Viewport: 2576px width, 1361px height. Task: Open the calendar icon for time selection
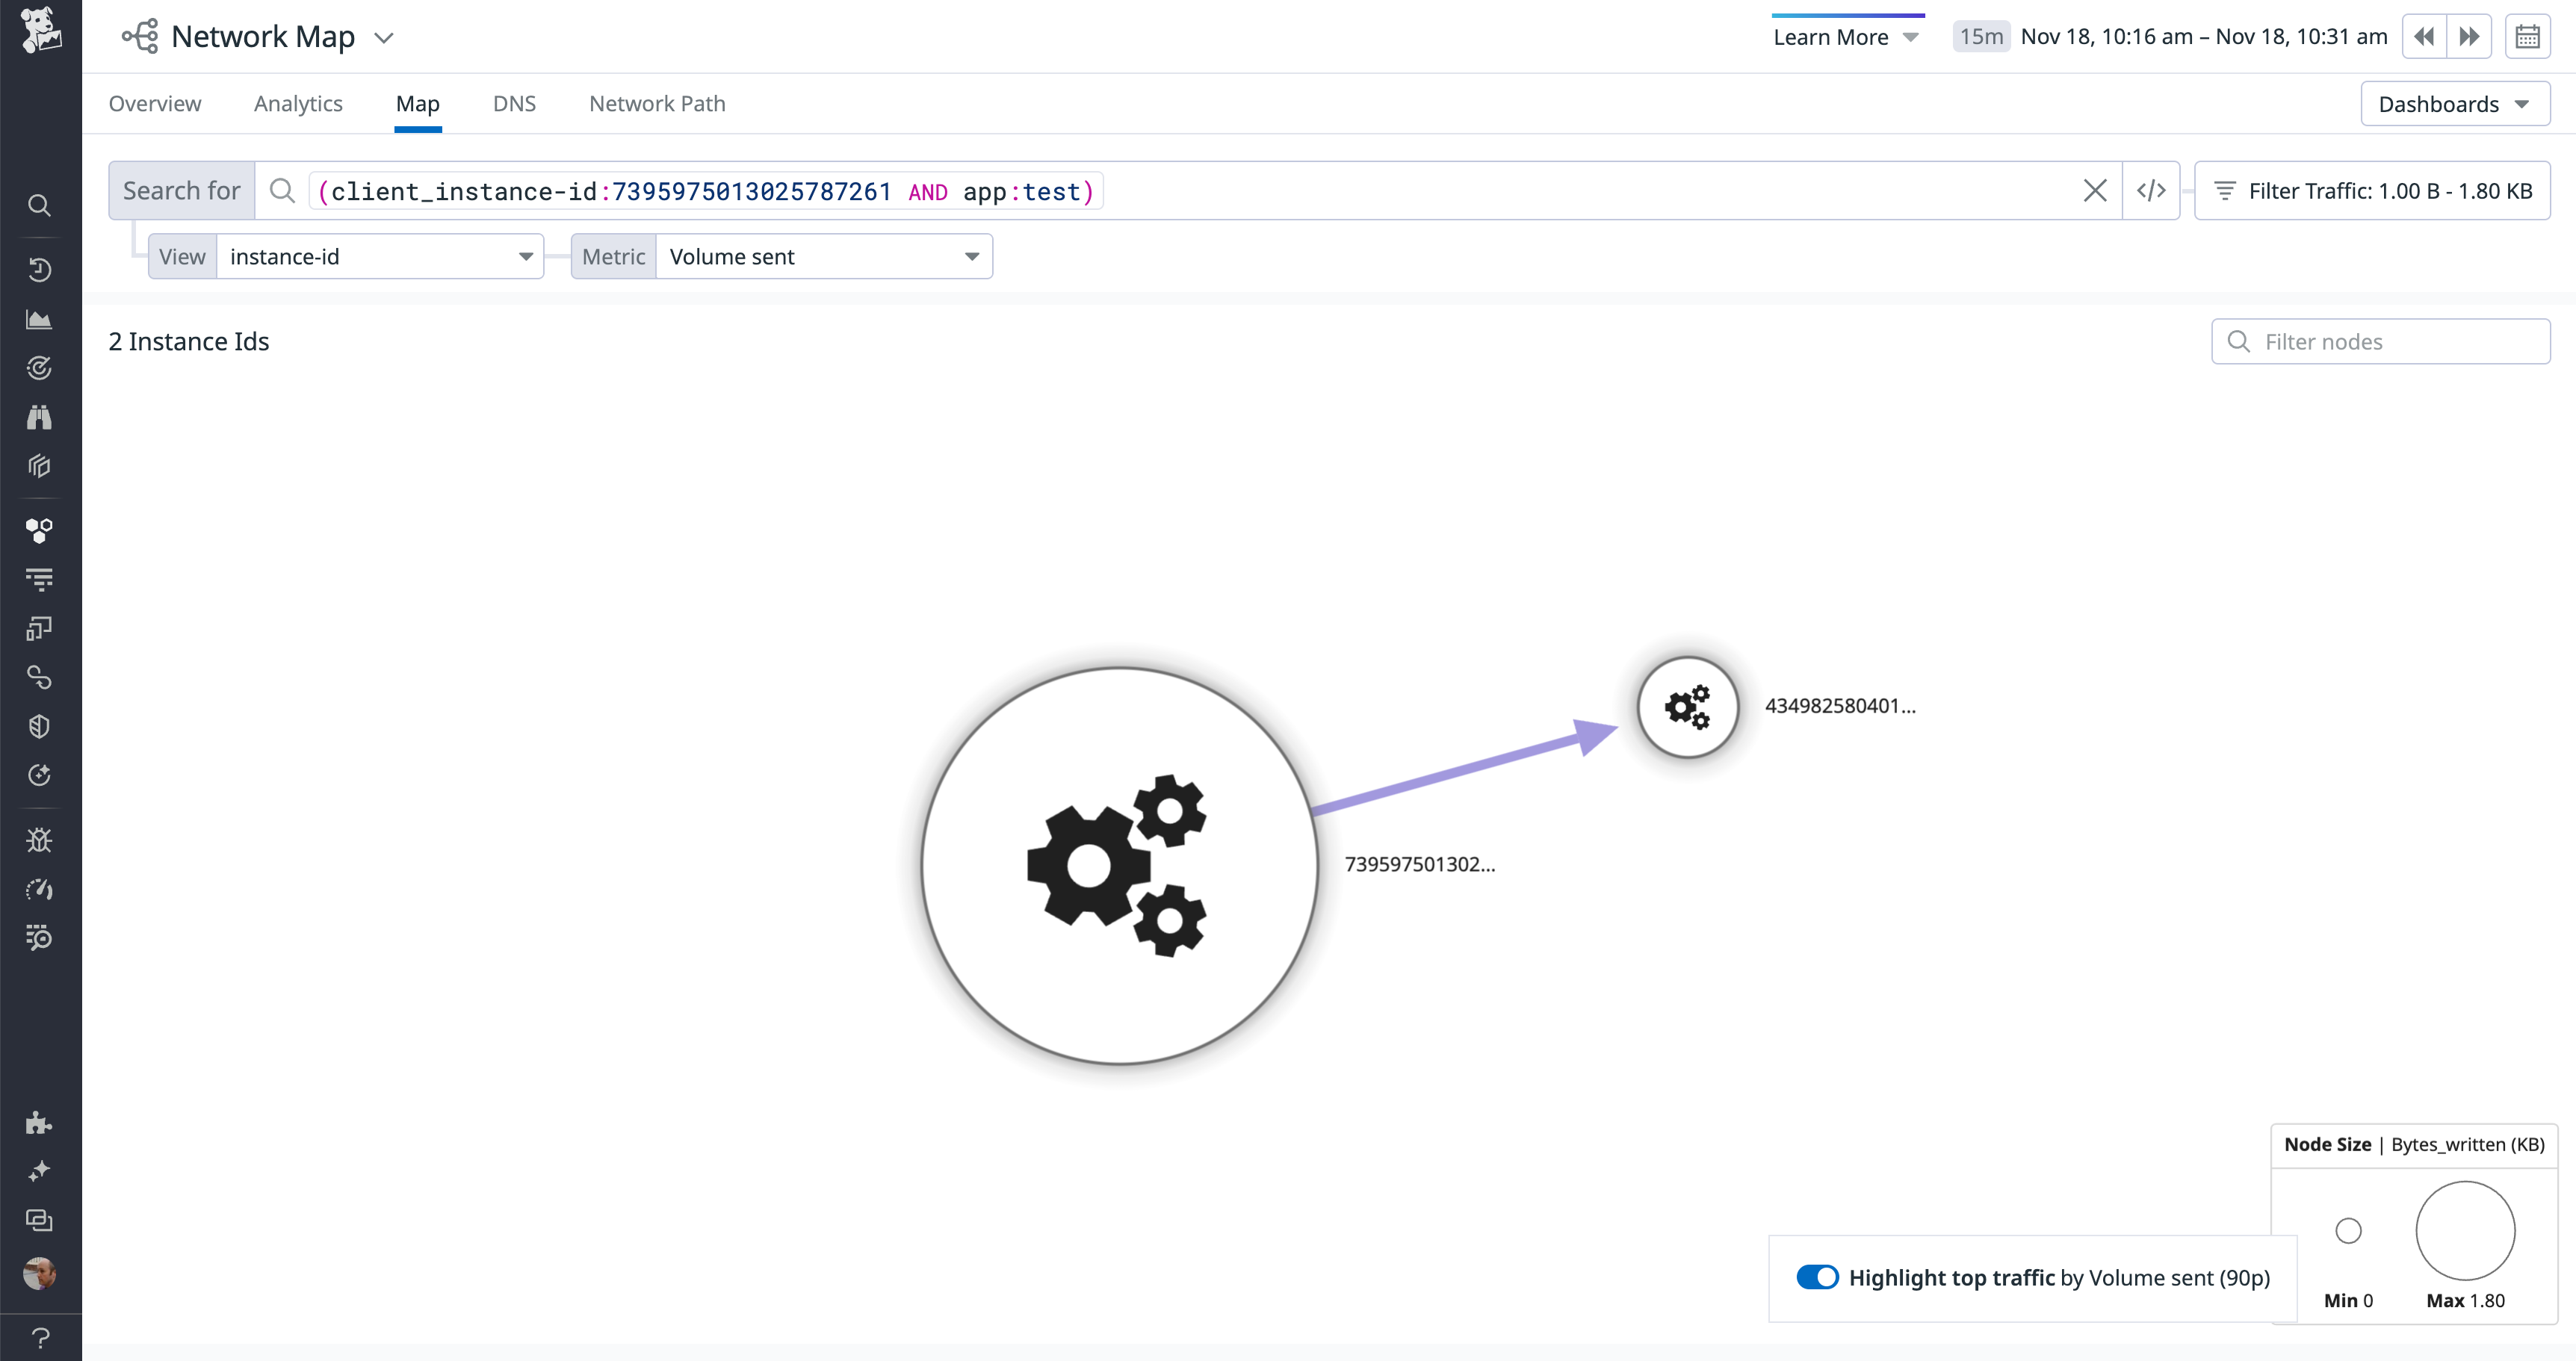coord(2528,36)
